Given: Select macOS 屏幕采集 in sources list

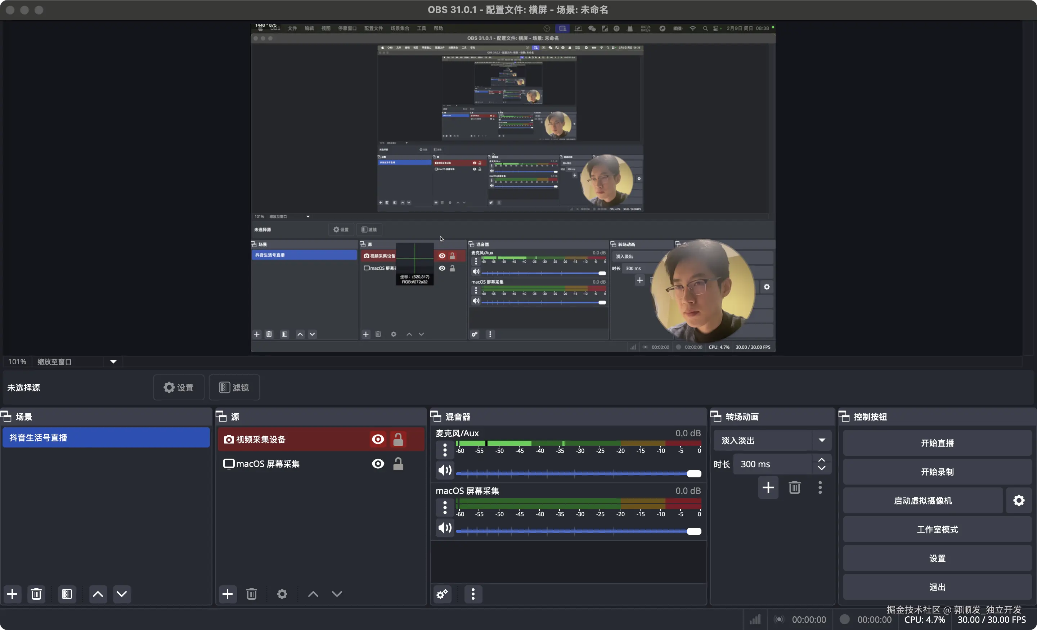Looking at the screenshot, I should pyautogui.click(x=268, y=464).
